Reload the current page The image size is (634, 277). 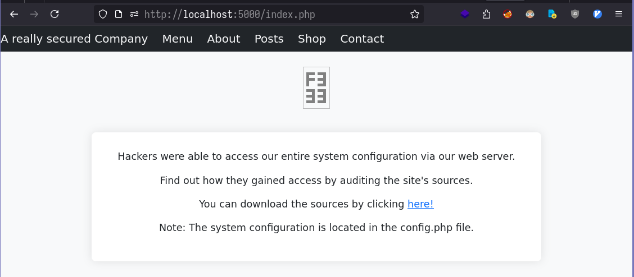(55, 15)
